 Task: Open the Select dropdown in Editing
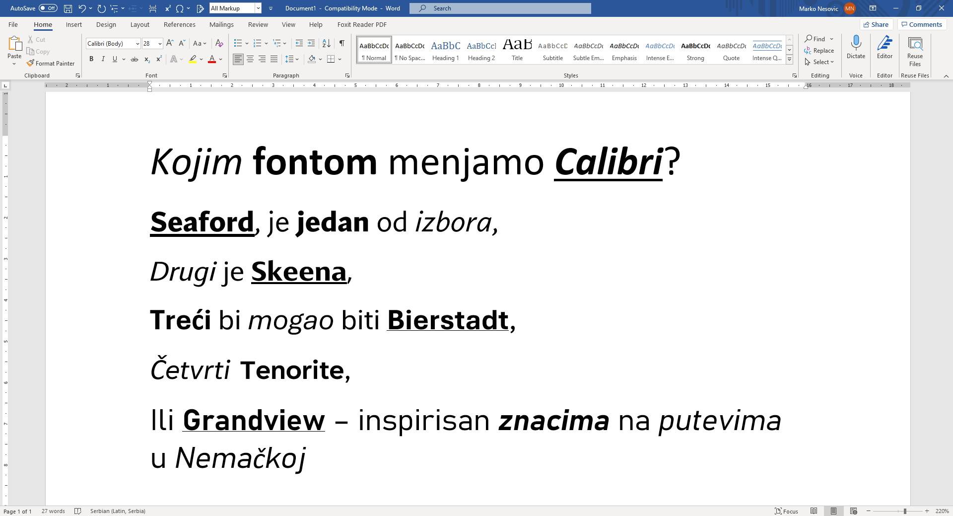(x=820, y=62)
